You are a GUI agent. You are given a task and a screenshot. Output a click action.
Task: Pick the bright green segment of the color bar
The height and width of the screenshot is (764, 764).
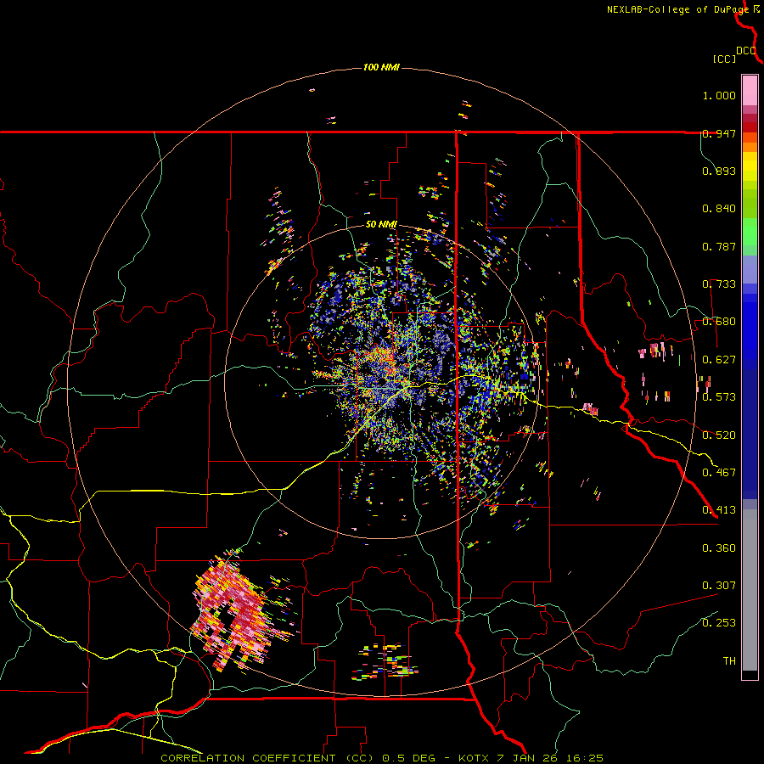coord(750,232)
